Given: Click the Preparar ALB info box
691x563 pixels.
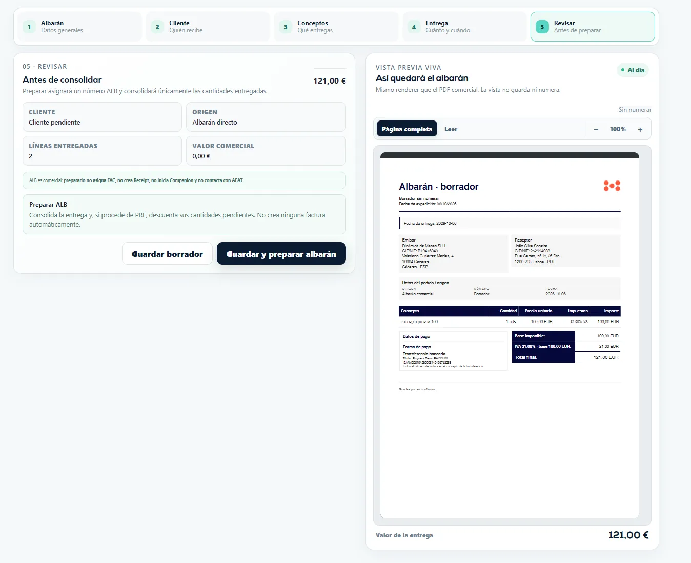Looking at the screenshot, I should click(184, 214).
